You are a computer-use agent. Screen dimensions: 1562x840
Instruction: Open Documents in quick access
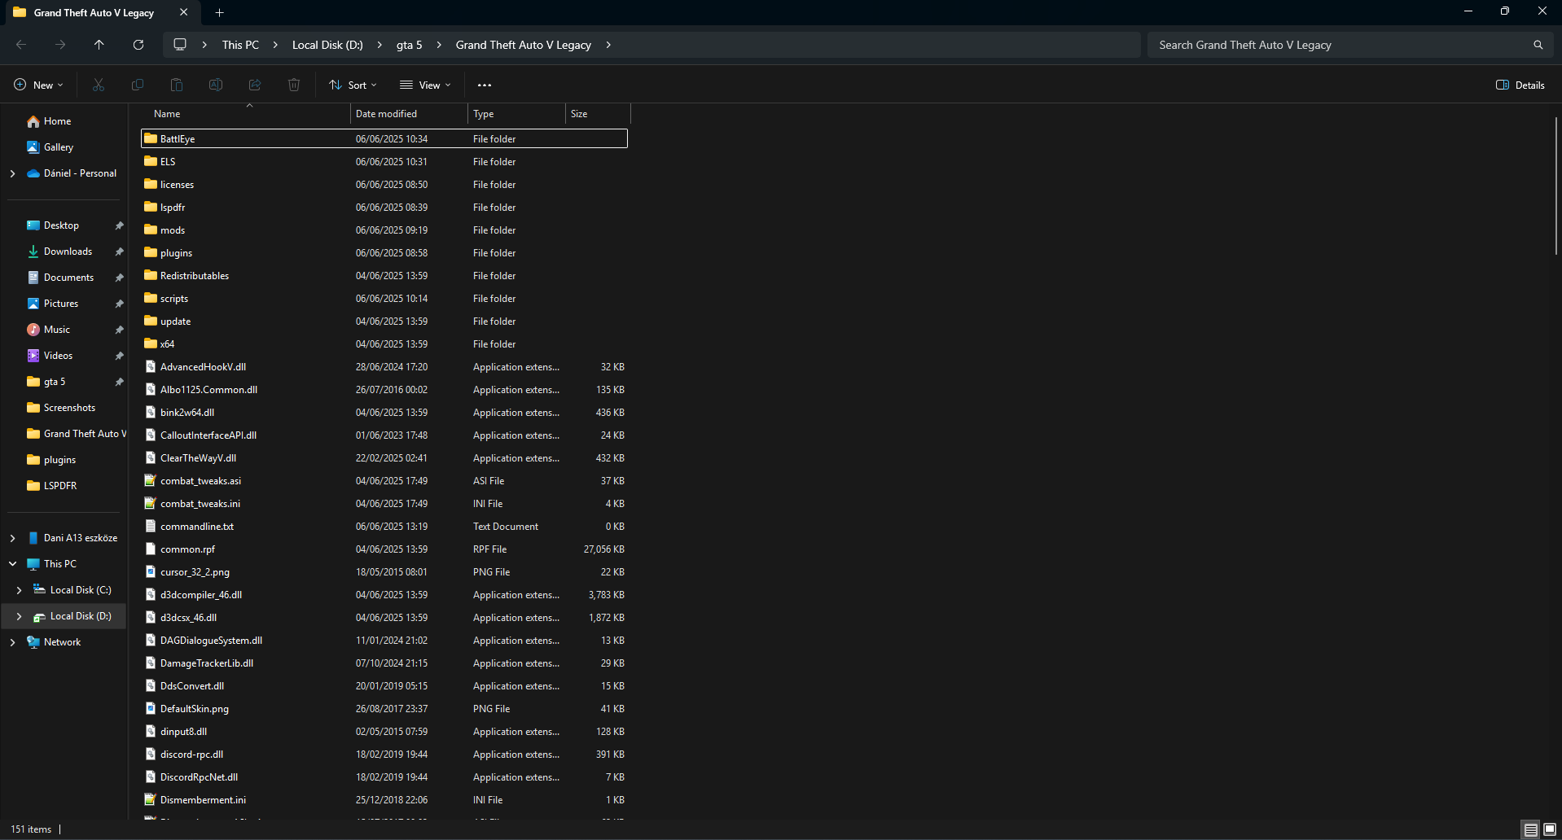coord(68,278)
